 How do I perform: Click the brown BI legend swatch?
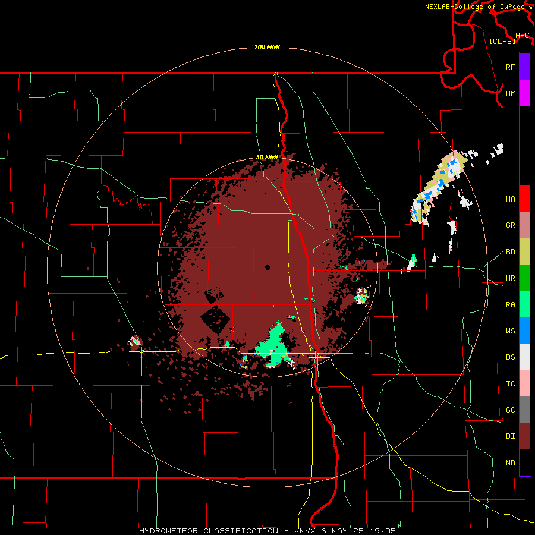[525, 436]
